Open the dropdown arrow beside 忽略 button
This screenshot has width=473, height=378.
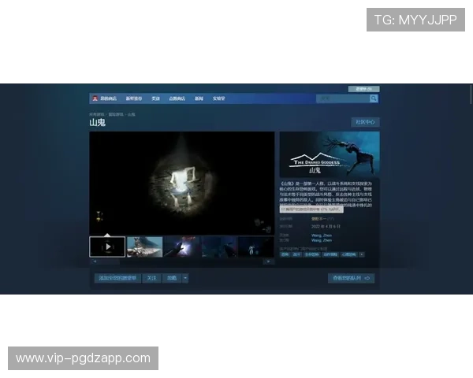click(x=185, y=278)
